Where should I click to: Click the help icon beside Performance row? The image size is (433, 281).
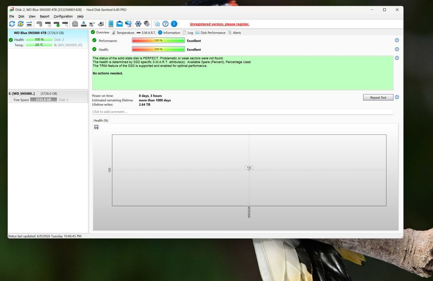[x=397, y=40]
